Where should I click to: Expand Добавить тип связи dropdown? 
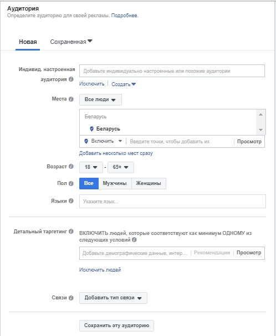pos(113,298)
